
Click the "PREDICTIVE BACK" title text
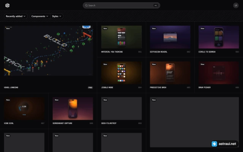click(x=158, y=87)
